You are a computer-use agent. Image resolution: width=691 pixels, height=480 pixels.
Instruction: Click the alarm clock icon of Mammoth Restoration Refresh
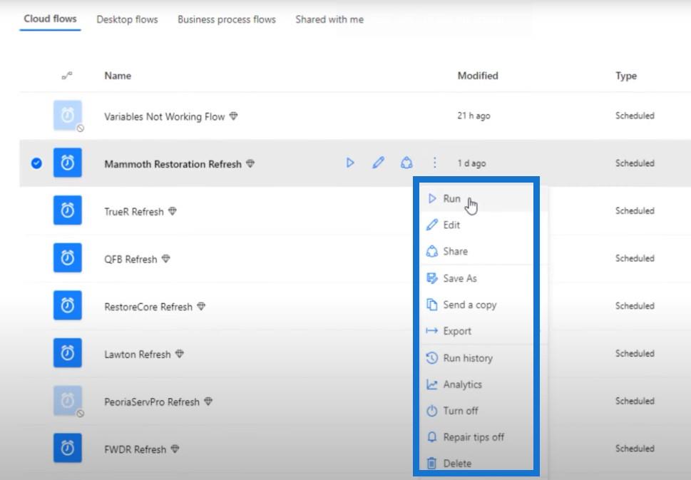pyautogui.click(x=68, y=163)
